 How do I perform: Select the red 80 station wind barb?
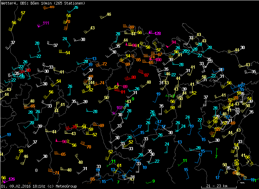tap(127, 78)
